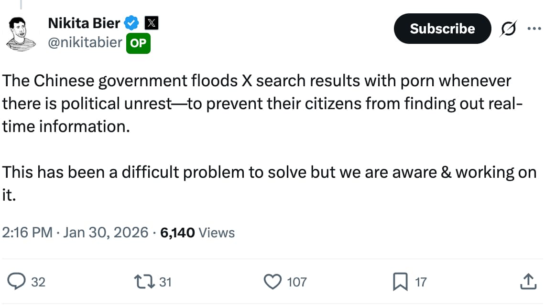The width and height of the screenshot is (545, 306).
Task: Click the reply speech bubble icon
Action: click(x=17, y=282)
